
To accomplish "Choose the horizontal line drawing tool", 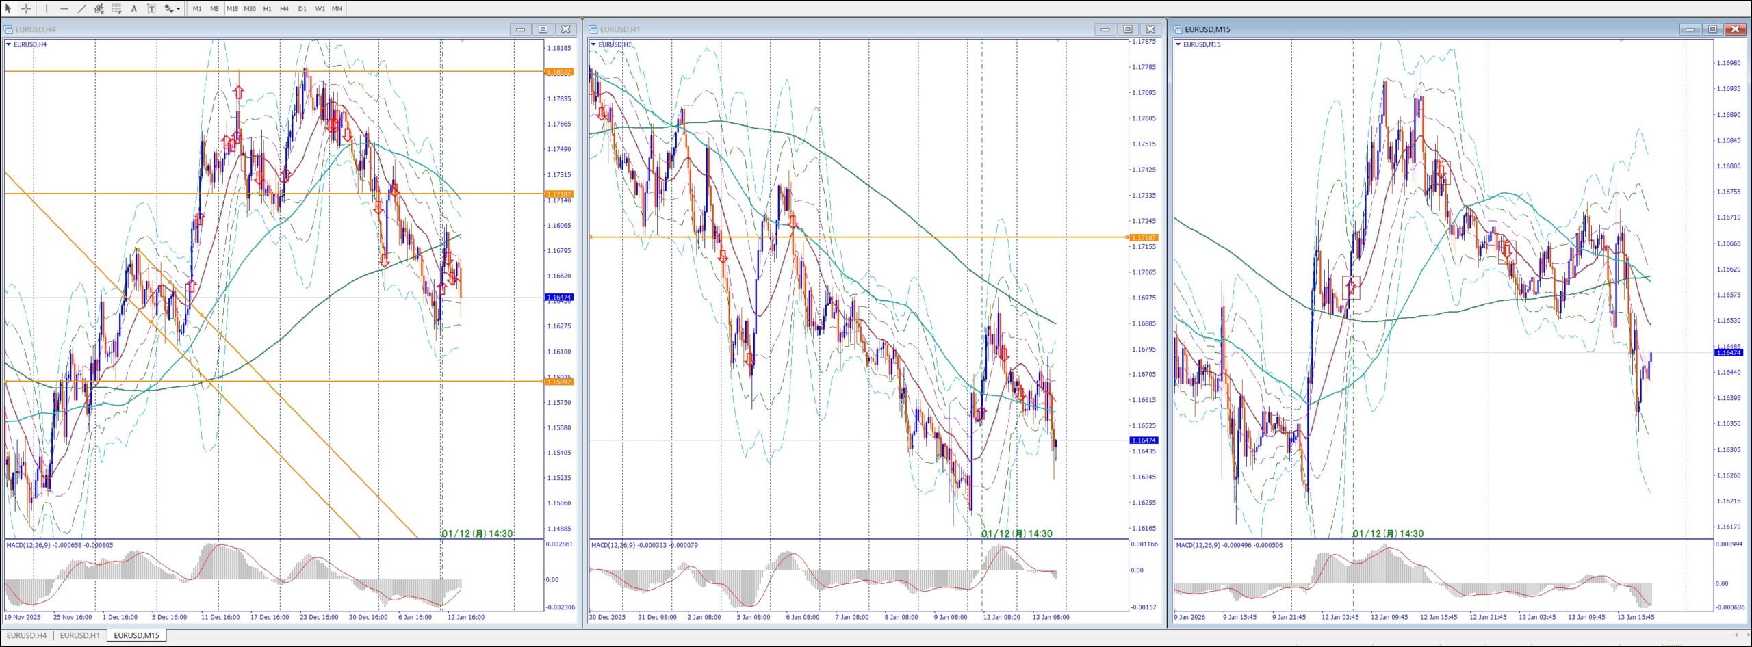I will (64, 9).
